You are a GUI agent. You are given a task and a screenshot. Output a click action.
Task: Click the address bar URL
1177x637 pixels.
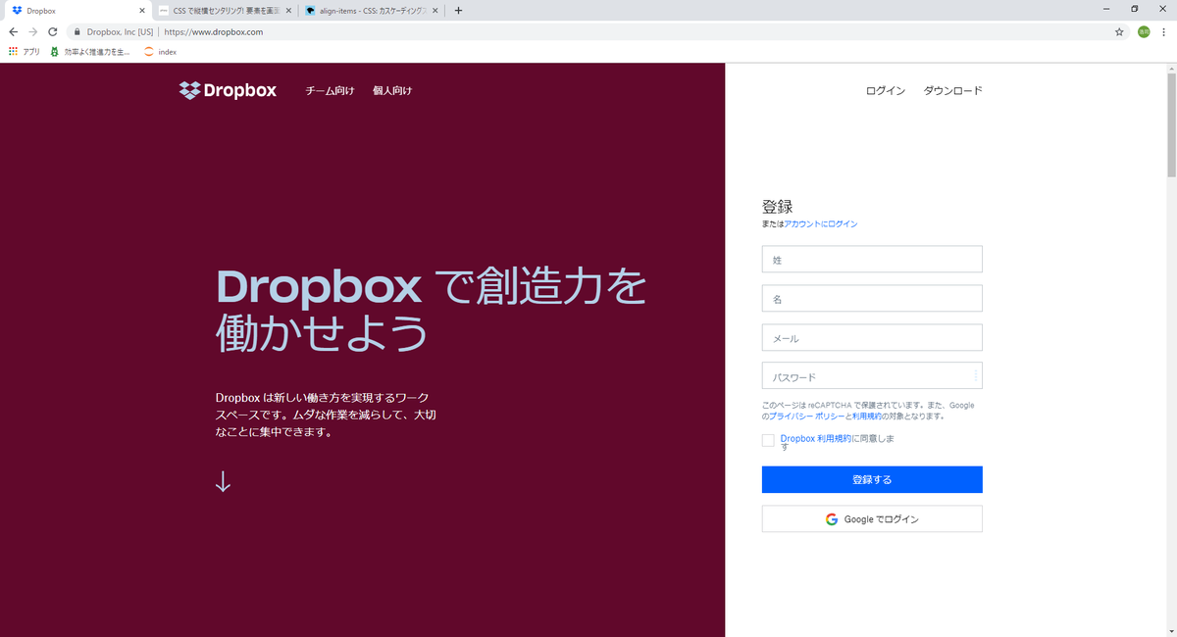coord(213,31)
